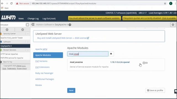Click the mod_evasive module name

click(76, 62)
